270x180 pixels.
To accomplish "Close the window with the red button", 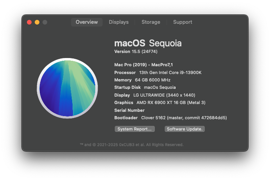I will tap(29, 22).
